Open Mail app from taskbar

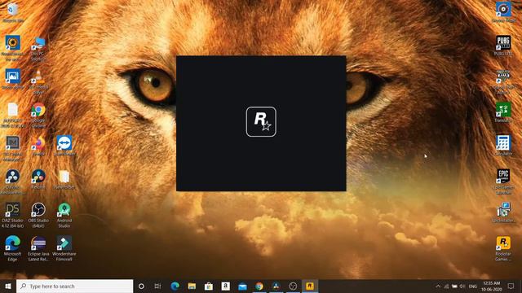point(242,286)
